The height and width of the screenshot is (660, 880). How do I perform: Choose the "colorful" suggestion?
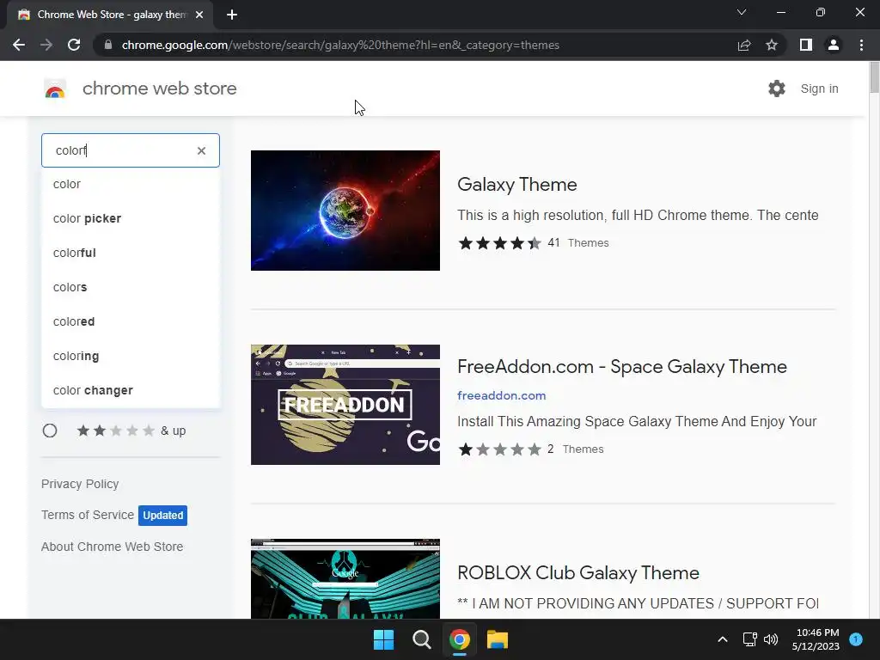(x=131, y=253)
